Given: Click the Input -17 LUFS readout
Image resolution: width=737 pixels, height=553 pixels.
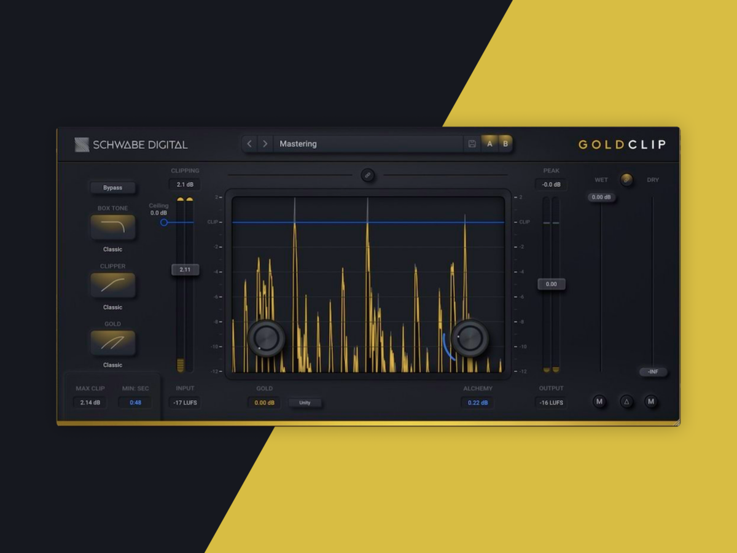Looking at the screenshot, I should pos(185,403).
